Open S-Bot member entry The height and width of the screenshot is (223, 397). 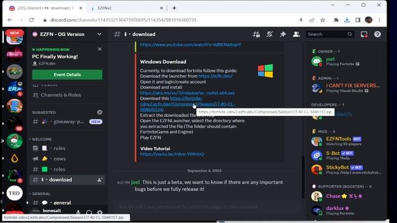point(346,155)
